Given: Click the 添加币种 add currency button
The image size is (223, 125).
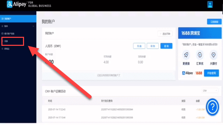Looking at the screenshot, I should (165, 34).
